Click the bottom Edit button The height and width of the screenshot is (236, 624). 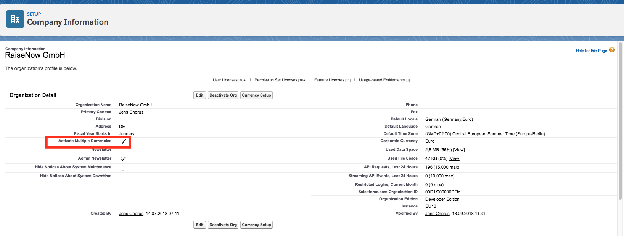(200, 225)
